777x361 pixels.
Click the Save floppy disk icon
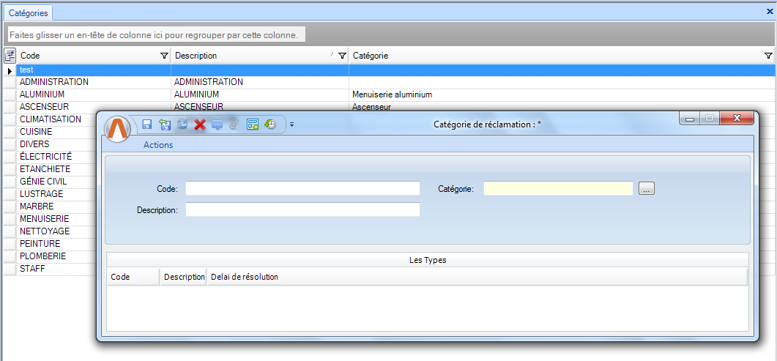147,124
